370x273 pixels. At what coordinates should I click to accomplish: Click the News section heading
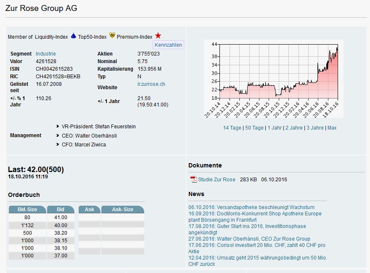tap(196, 194)
